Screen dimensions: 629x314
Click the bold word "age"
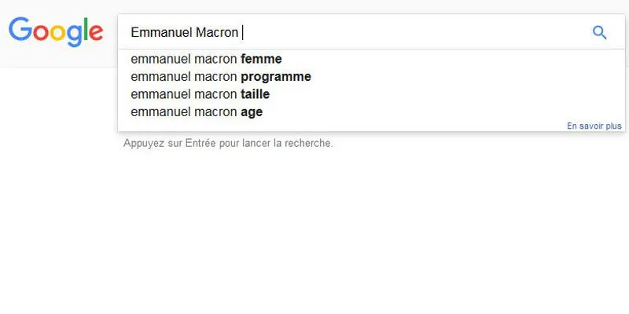coord(252,111)
